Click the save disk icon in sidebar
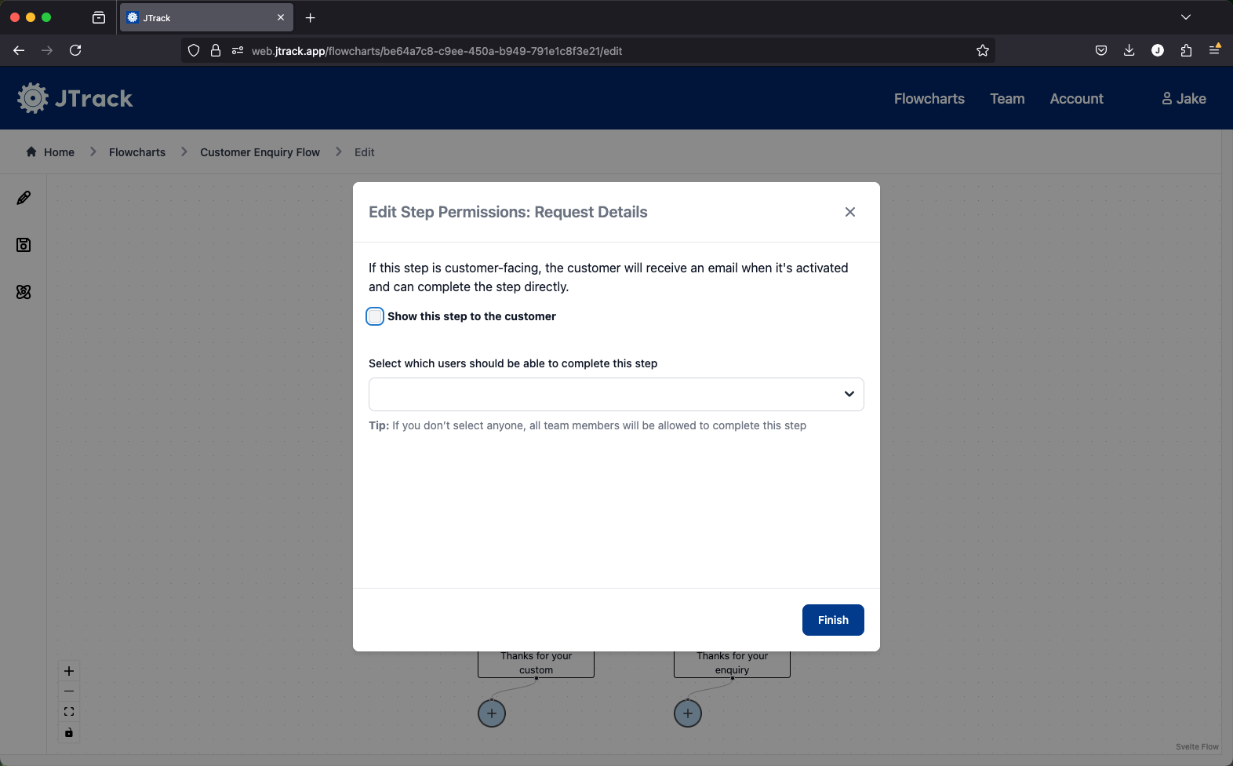 coord(24,245)
